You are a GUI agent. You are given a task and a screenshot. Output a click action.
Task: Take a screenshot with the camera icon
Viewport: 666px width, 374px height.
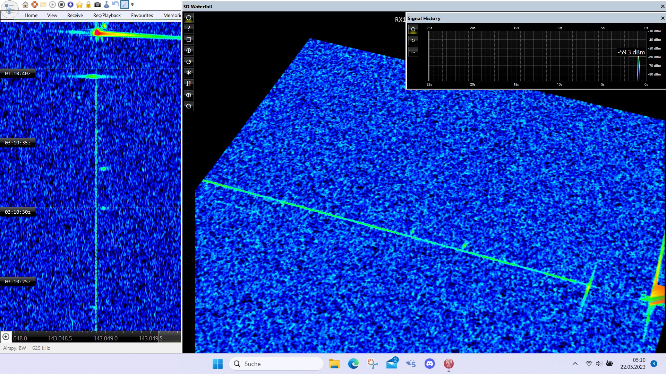[x=97, y=5]
